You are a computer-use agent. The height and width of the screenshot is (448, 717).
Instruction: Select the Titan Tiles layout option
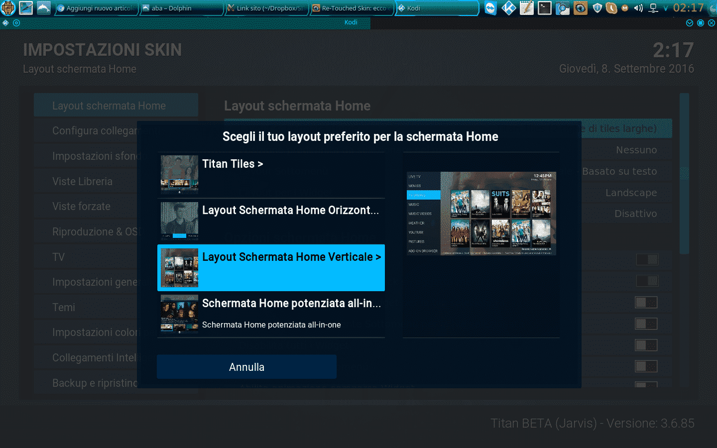click(x=271, y=175)
